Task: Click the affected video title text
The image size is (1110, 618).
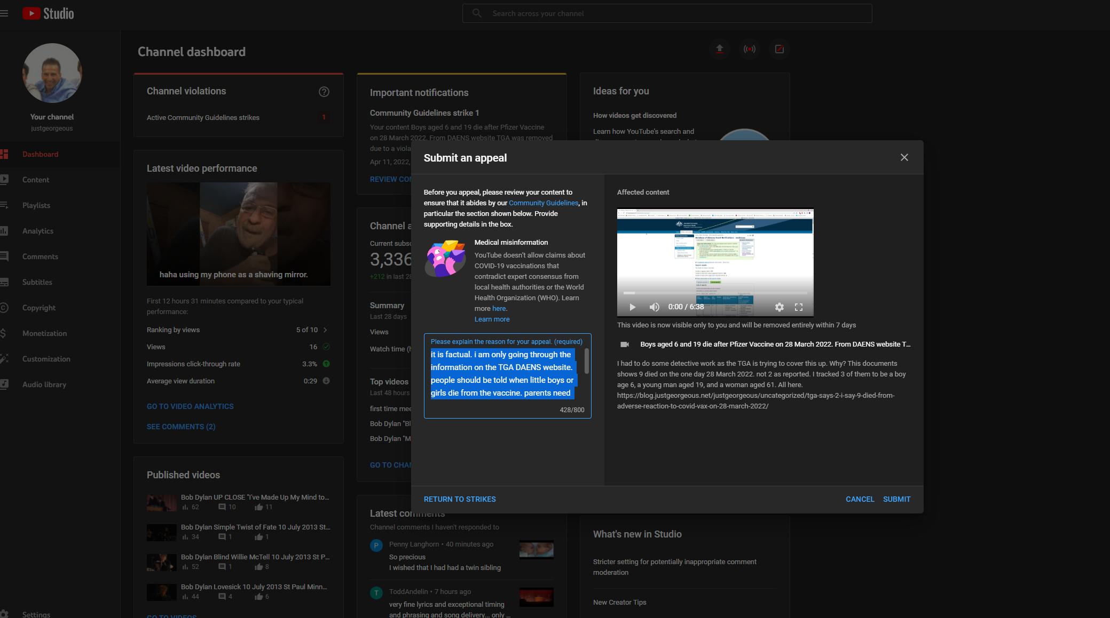Action: pyautogui.click(x=775, y=344)
